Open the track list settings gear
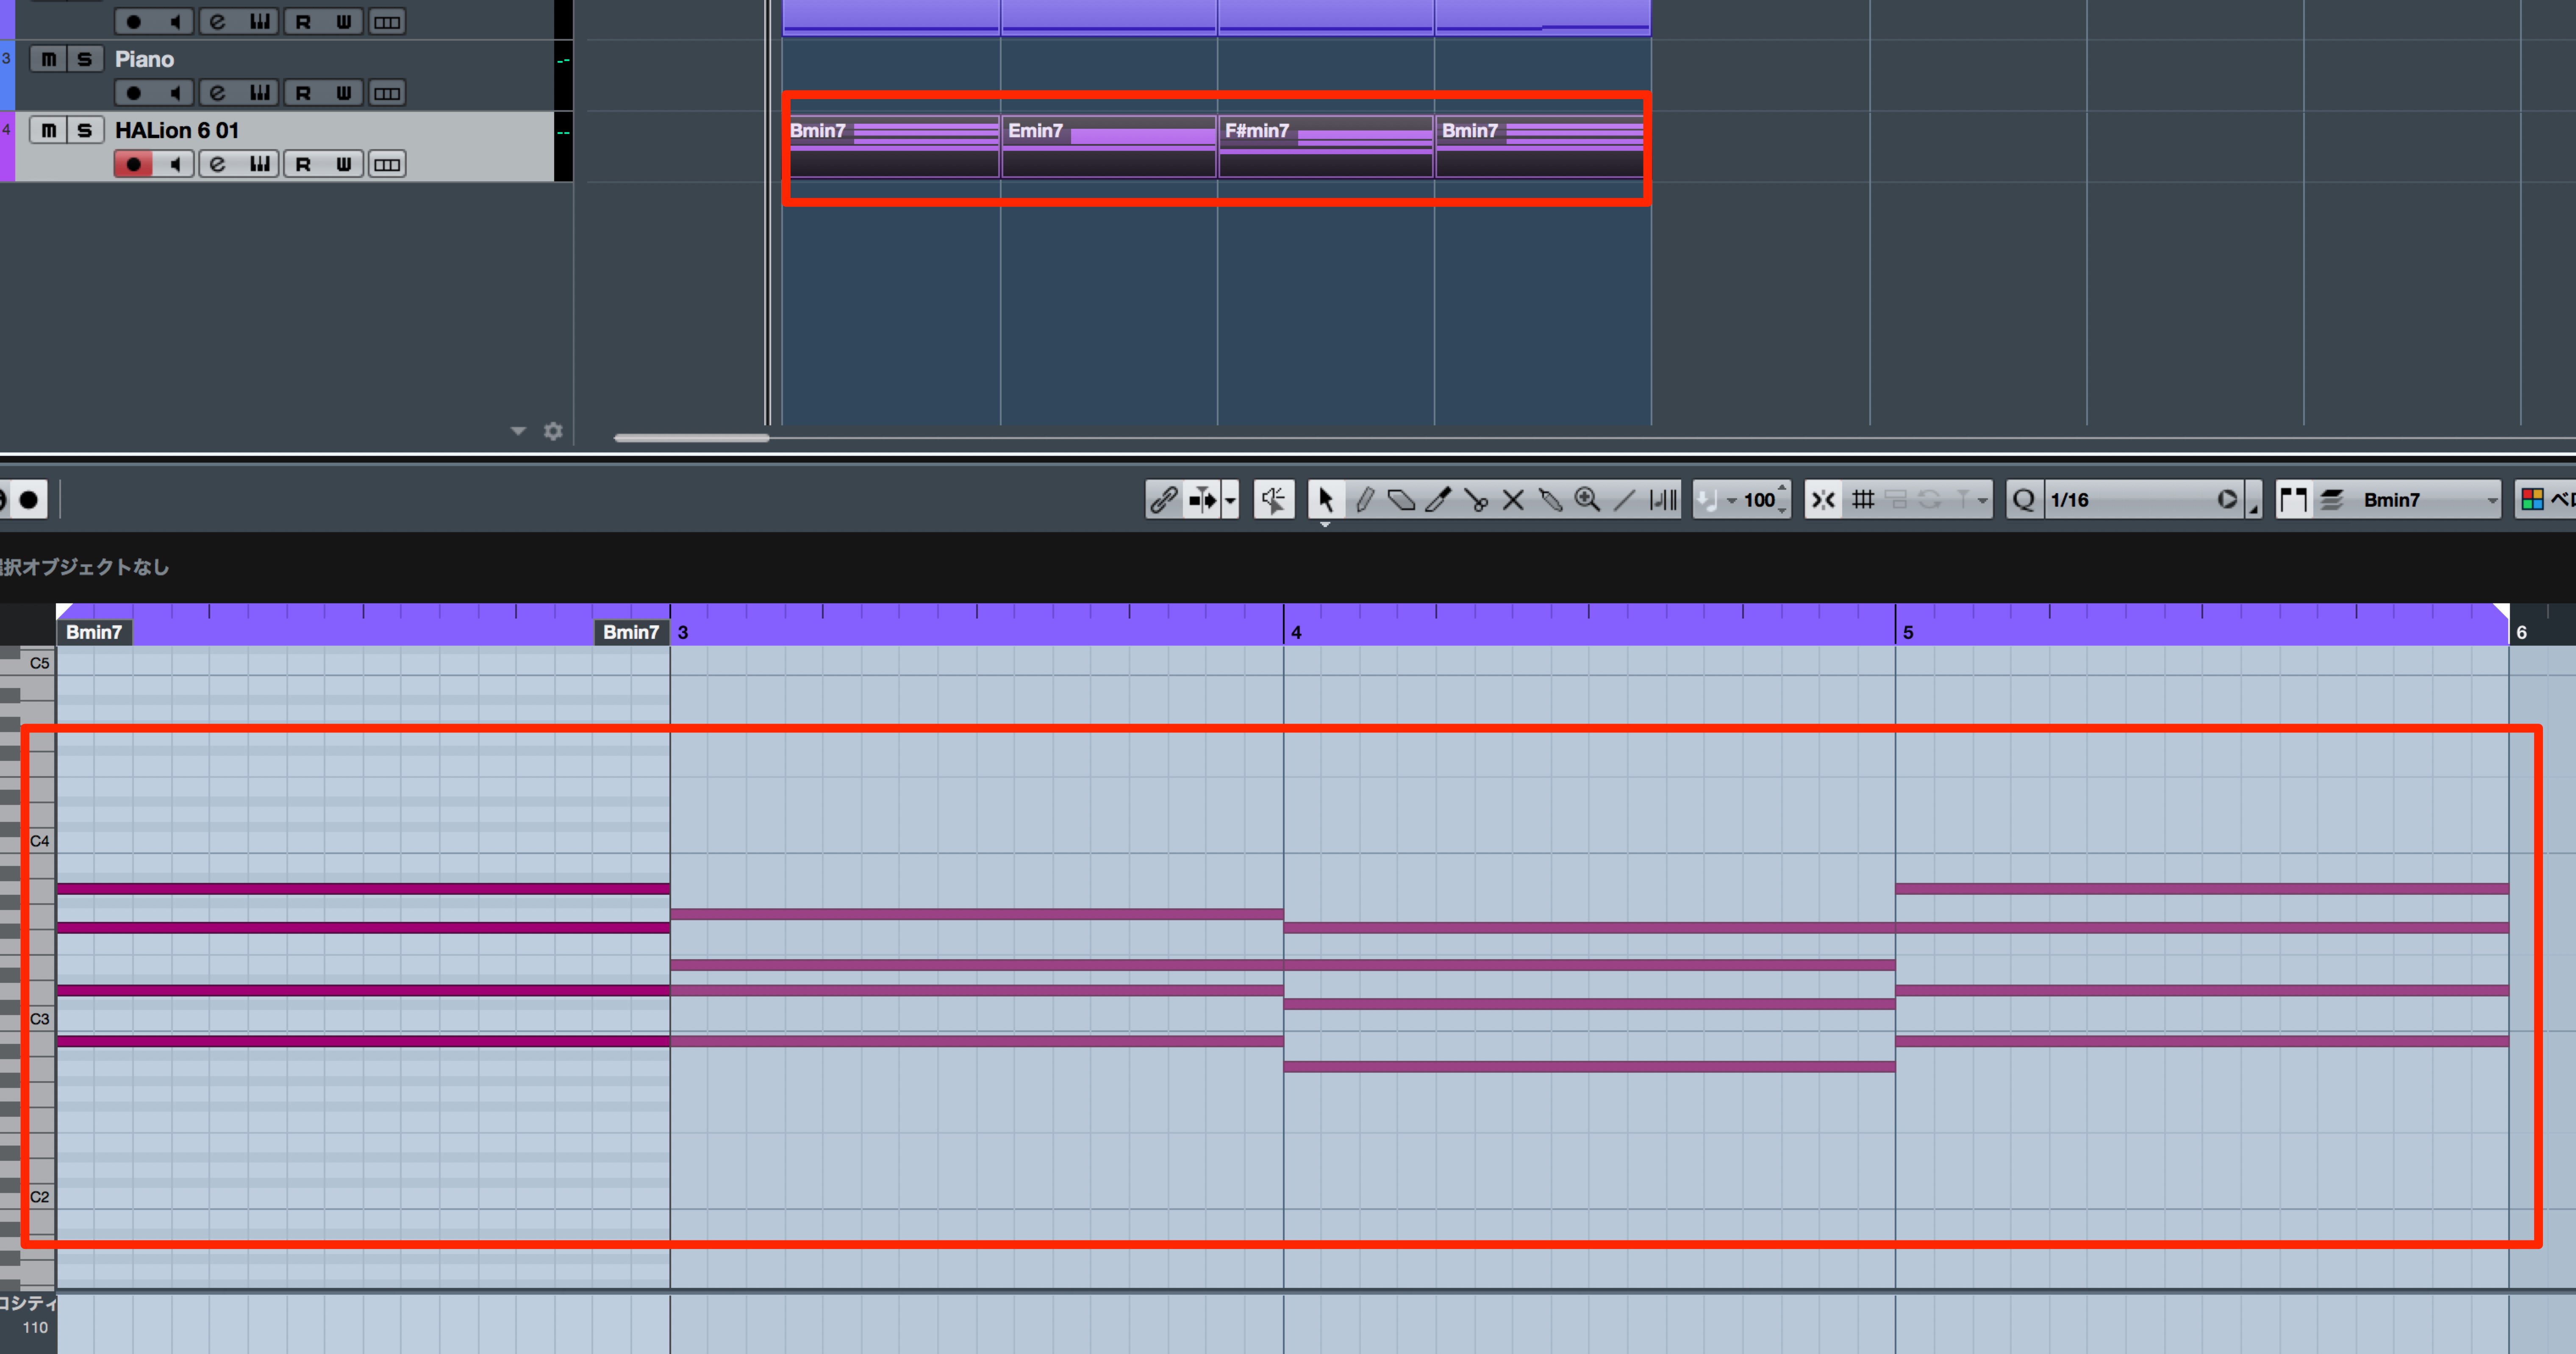The image size is (2576, 1354). [x=553, y=431]
